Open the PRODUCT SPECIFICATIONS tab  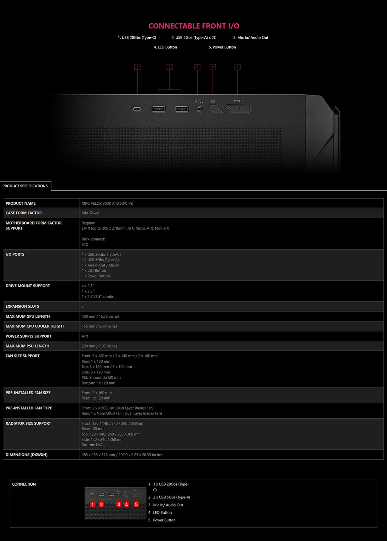pos(25,186)
